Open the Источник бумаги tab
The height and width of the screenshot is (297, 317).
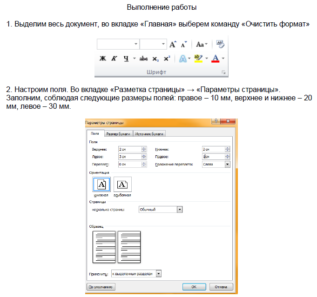point(149,134)
